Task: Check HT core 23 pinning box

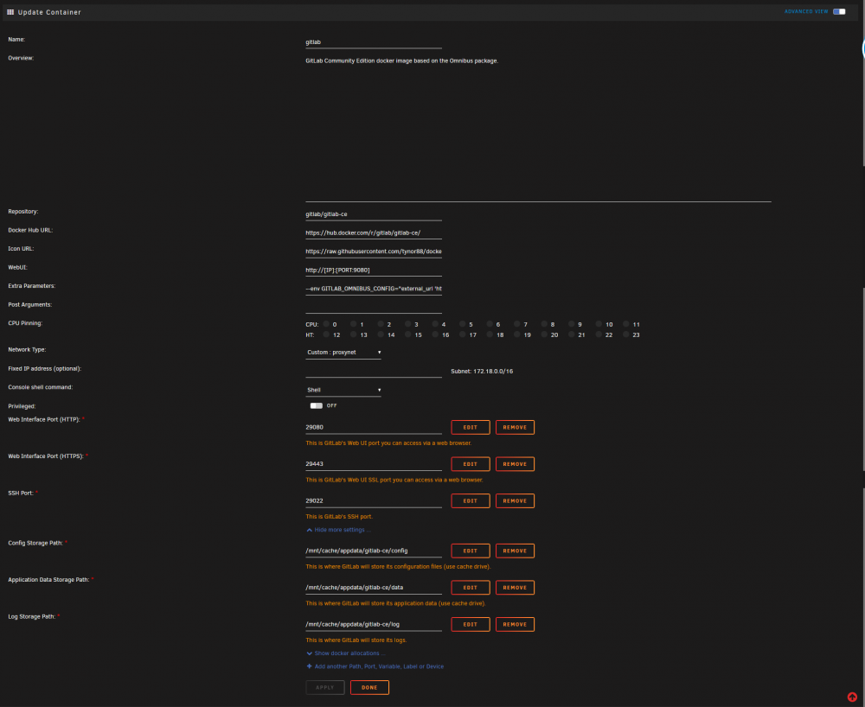Action: tap(626, 334)
